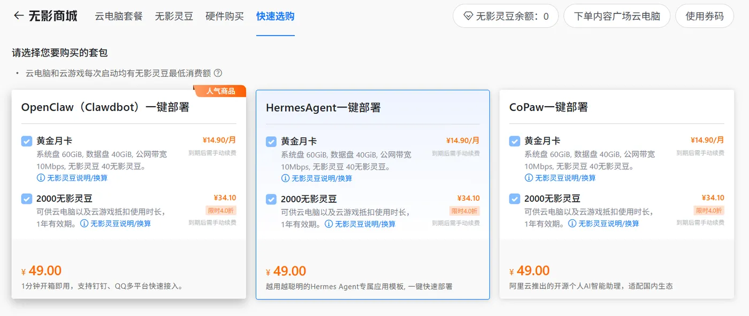Viewport: 749px width, 316px height.
Task: Toggle 2000无影灵豆 checkbox in the CoPaw card
Action: (515, 199)
